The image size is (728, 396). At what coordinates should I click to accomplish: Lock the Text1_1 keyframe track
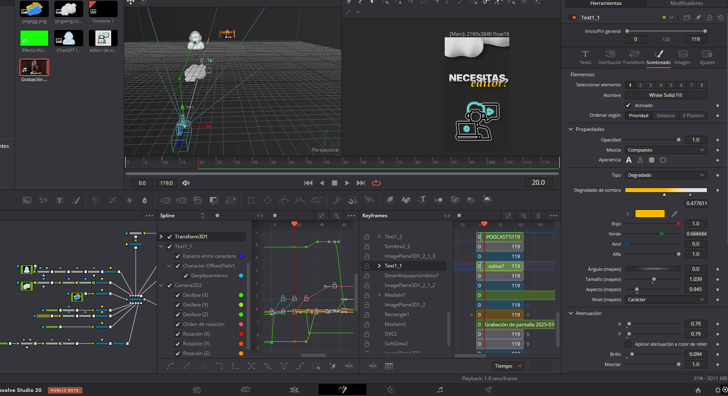point(366,266)
